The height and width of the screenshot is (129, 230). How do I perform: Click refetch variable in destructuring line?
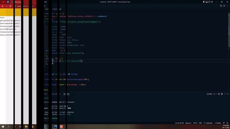[88, 16]
